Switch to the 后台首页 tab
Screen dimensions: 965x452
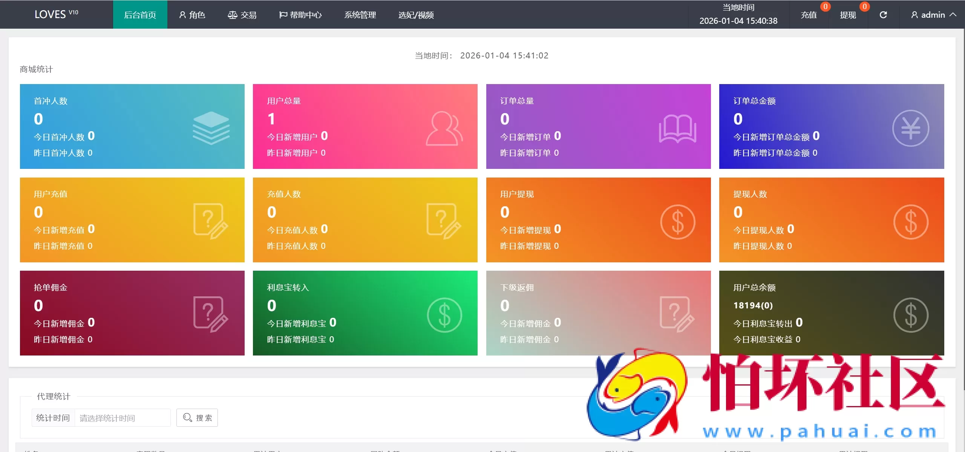click(140, 15)
